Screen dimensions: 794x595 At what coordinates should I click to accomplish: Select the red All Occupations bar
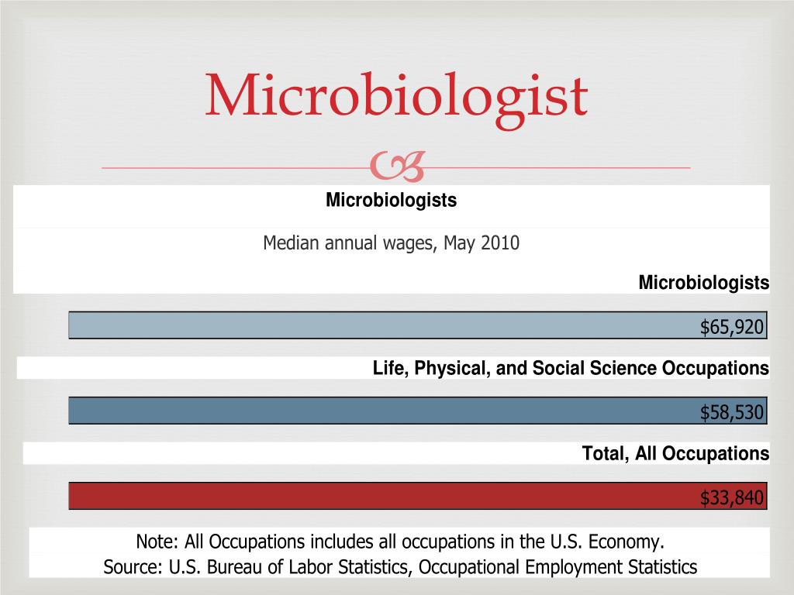coord(418,496)
